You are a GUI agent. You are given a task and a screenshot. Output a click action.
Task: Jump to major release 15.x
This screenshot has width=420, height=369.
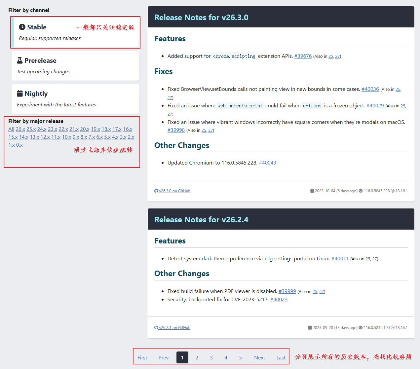coord(13,137)
